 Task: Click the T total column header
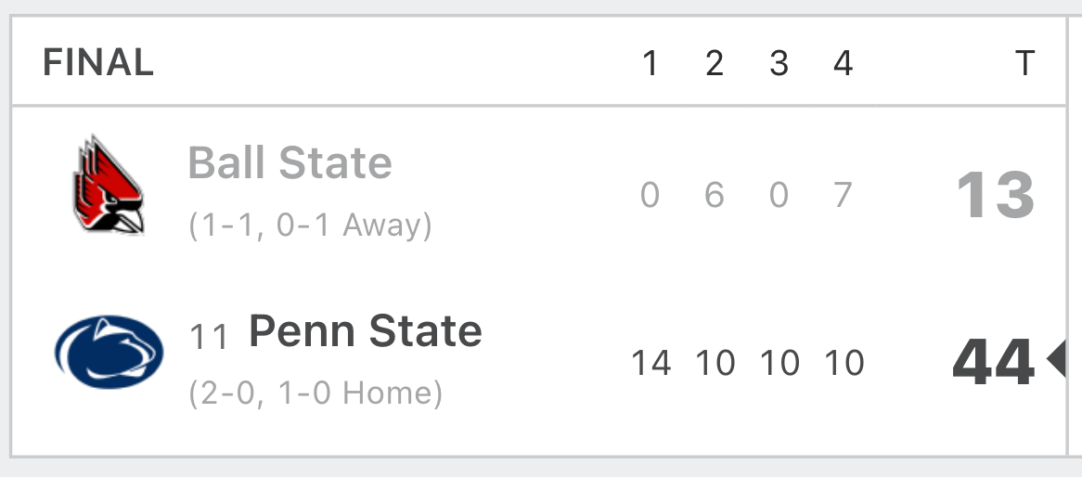[x=1024, y=63]
